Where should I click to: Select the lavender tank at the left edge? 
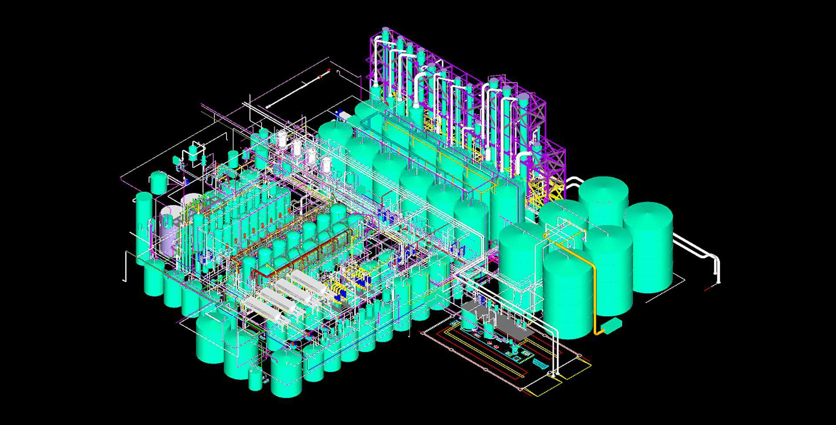[171, 232]
